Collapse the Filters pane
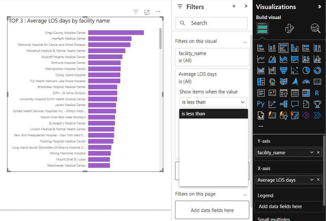326x221 pixels. click(x=246, y=6)
